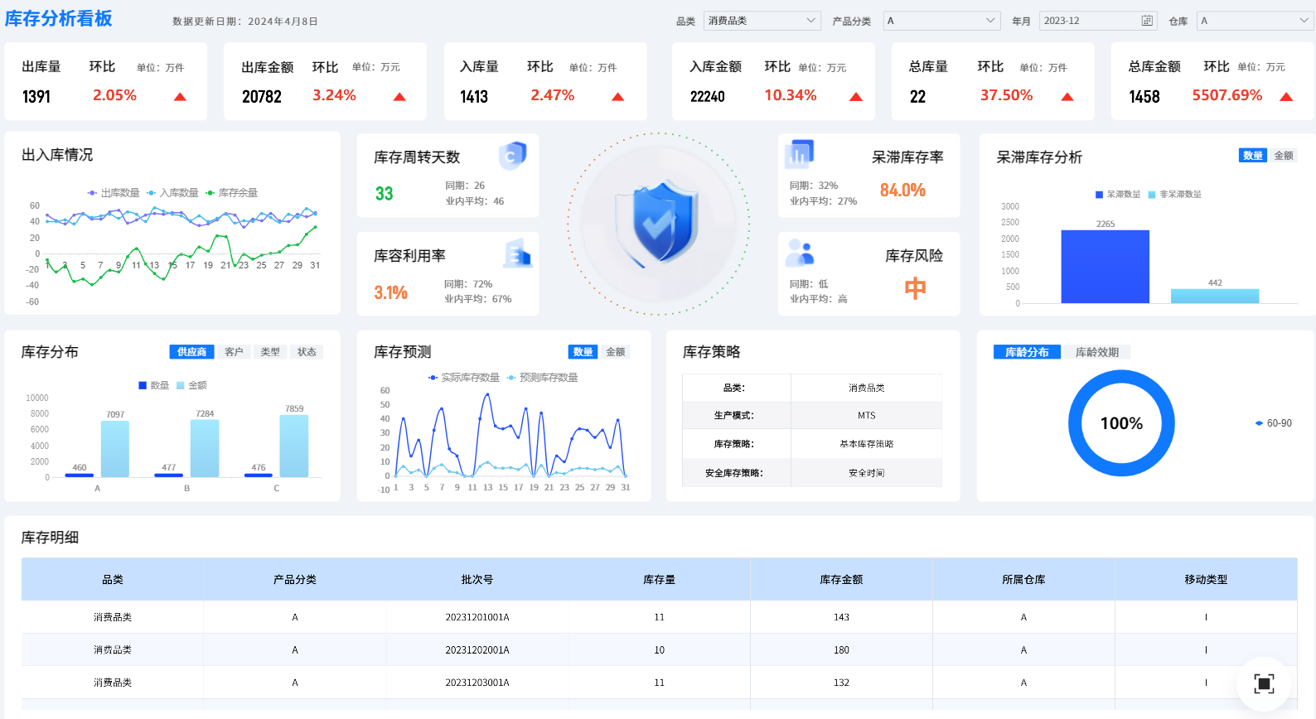Toggle 实际库存数量 legend series
Image resolution: width=1316 pixels, height=719 pixels.
463,378
